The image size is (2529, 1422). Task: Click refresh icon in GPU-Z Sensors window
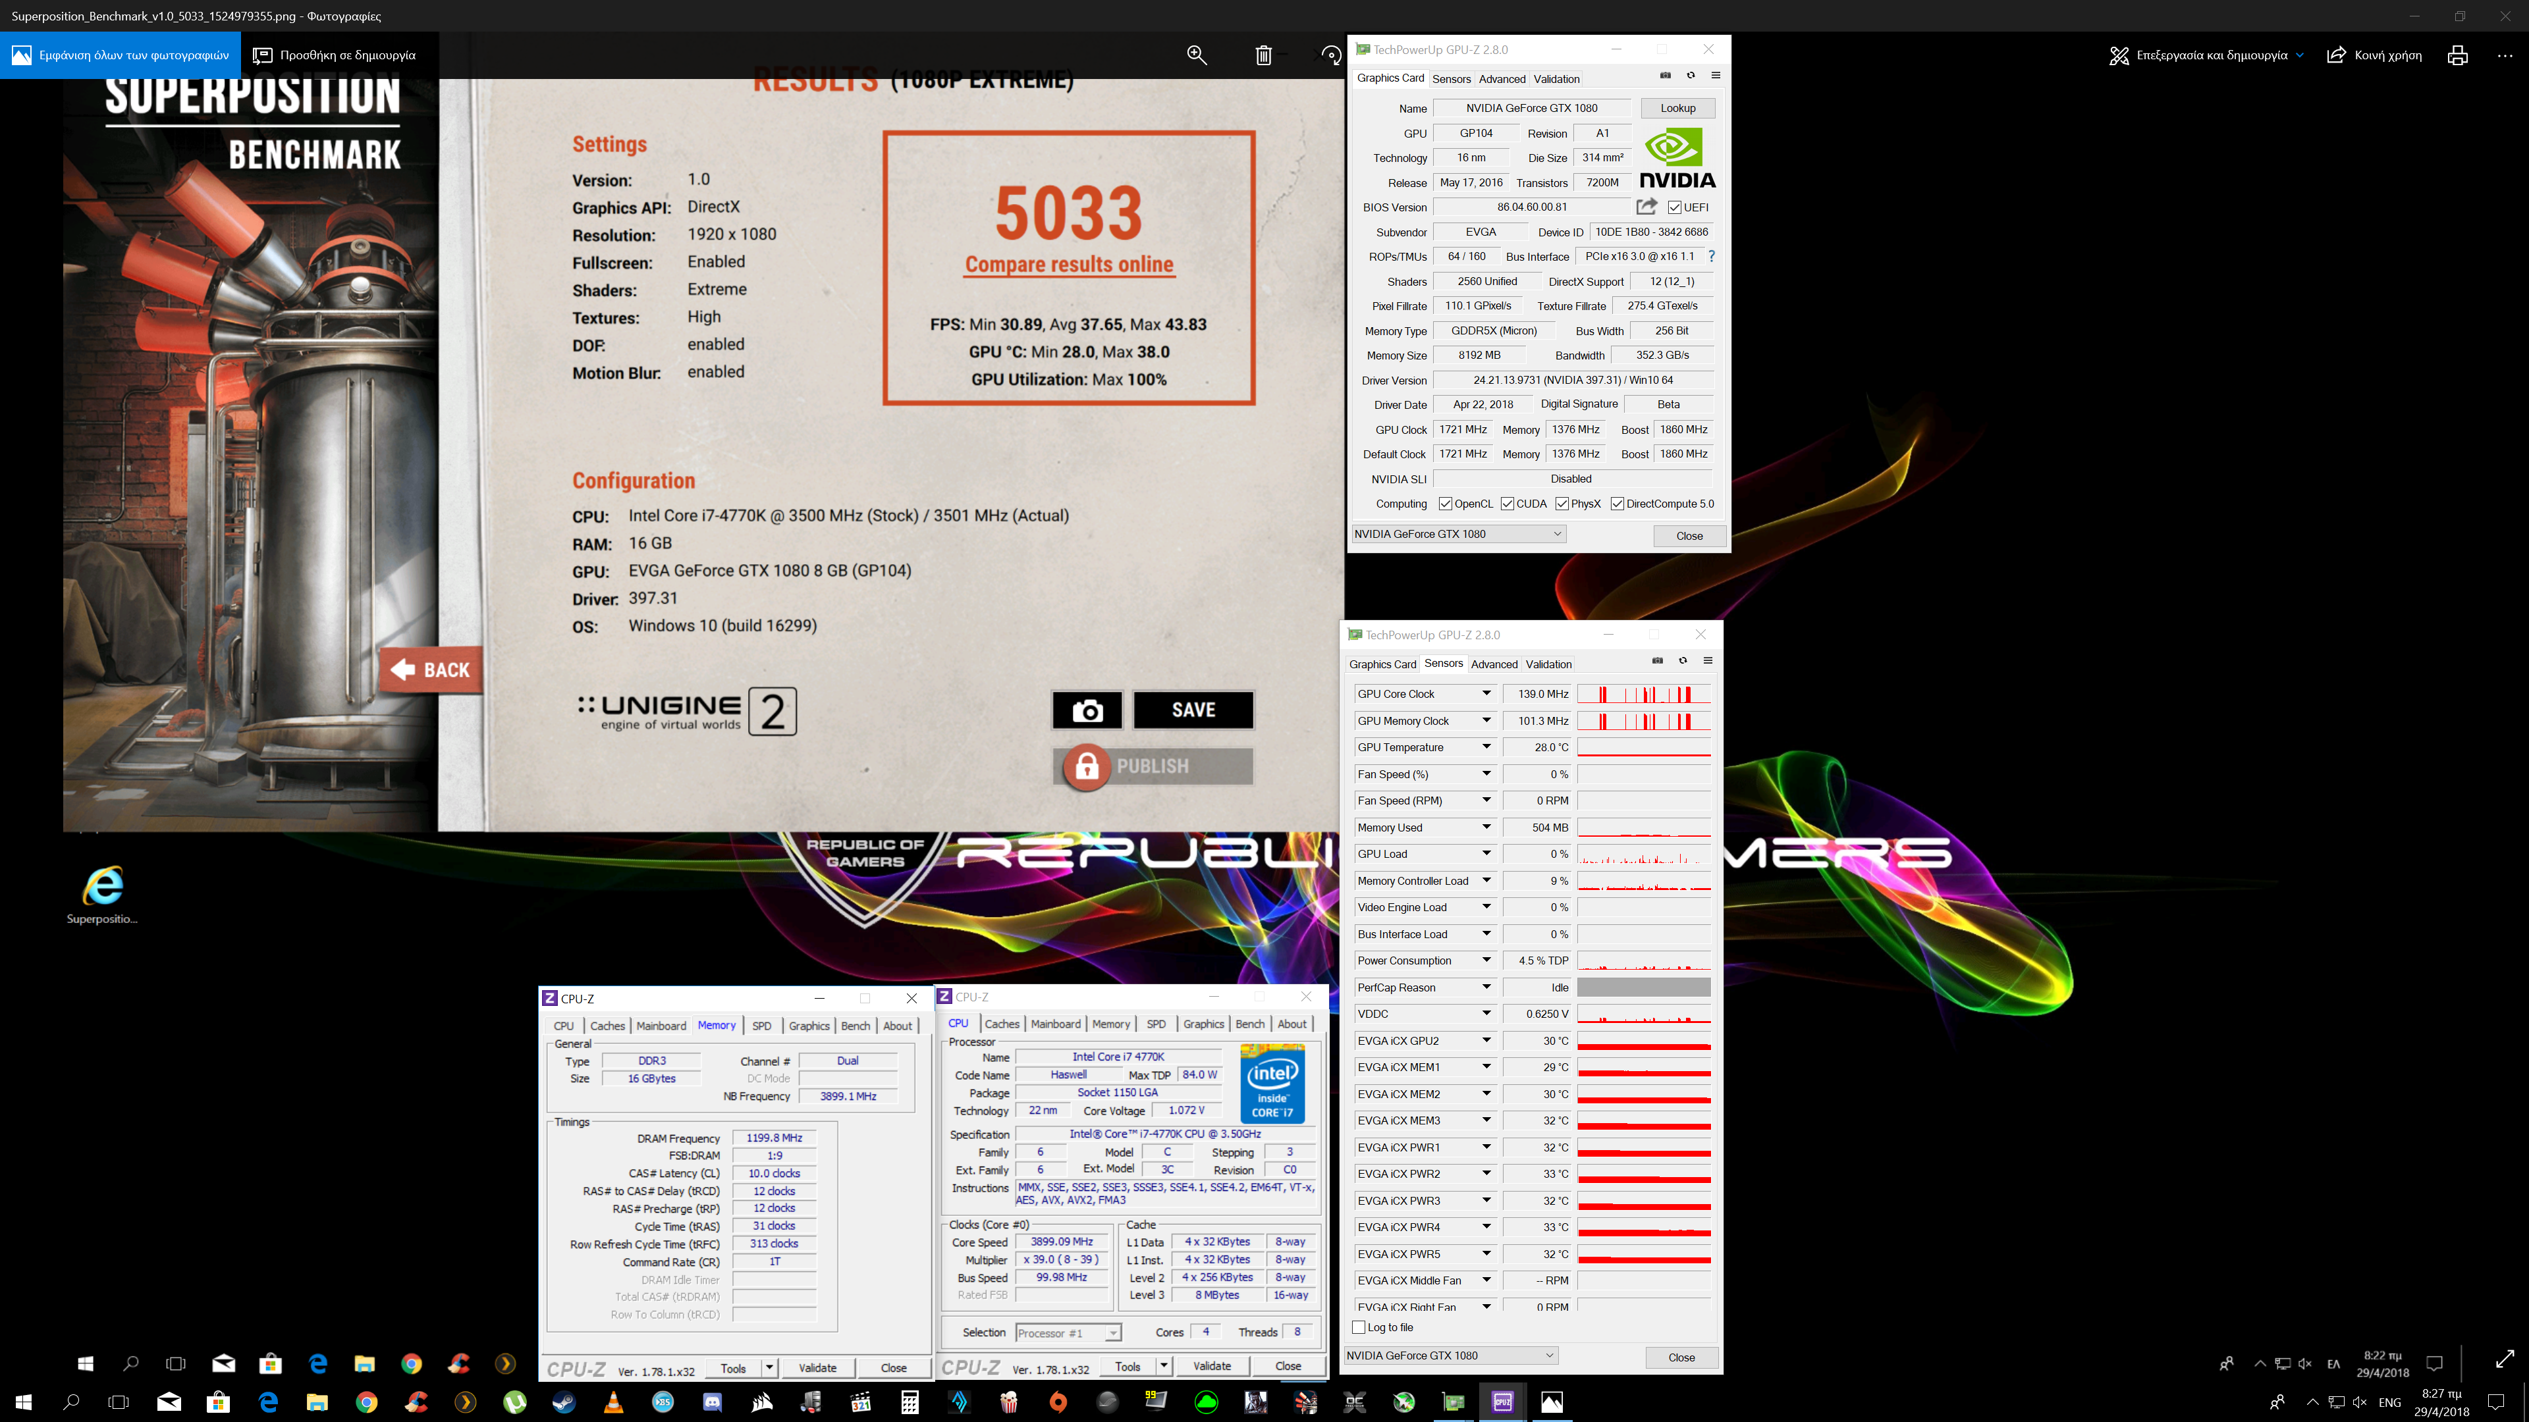[x=1683, y=660]
